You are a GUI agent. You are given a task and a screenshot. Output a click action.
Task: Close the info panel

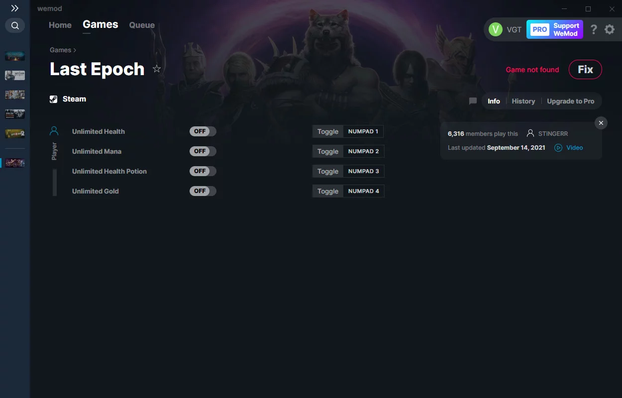click(x=601, y=123)
